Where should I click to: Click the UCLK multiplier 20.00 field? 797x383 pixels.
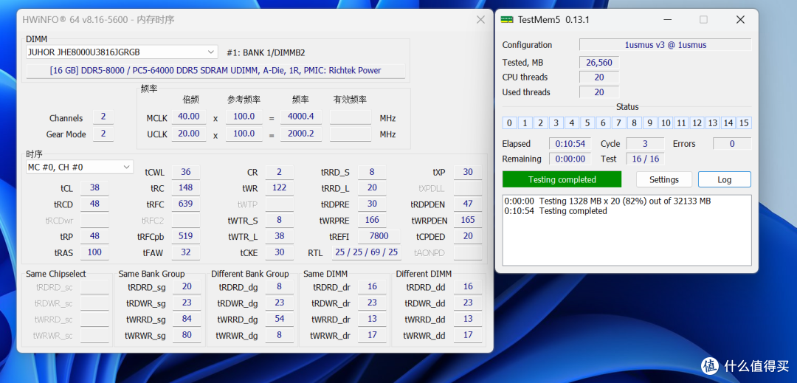(189, 133)
